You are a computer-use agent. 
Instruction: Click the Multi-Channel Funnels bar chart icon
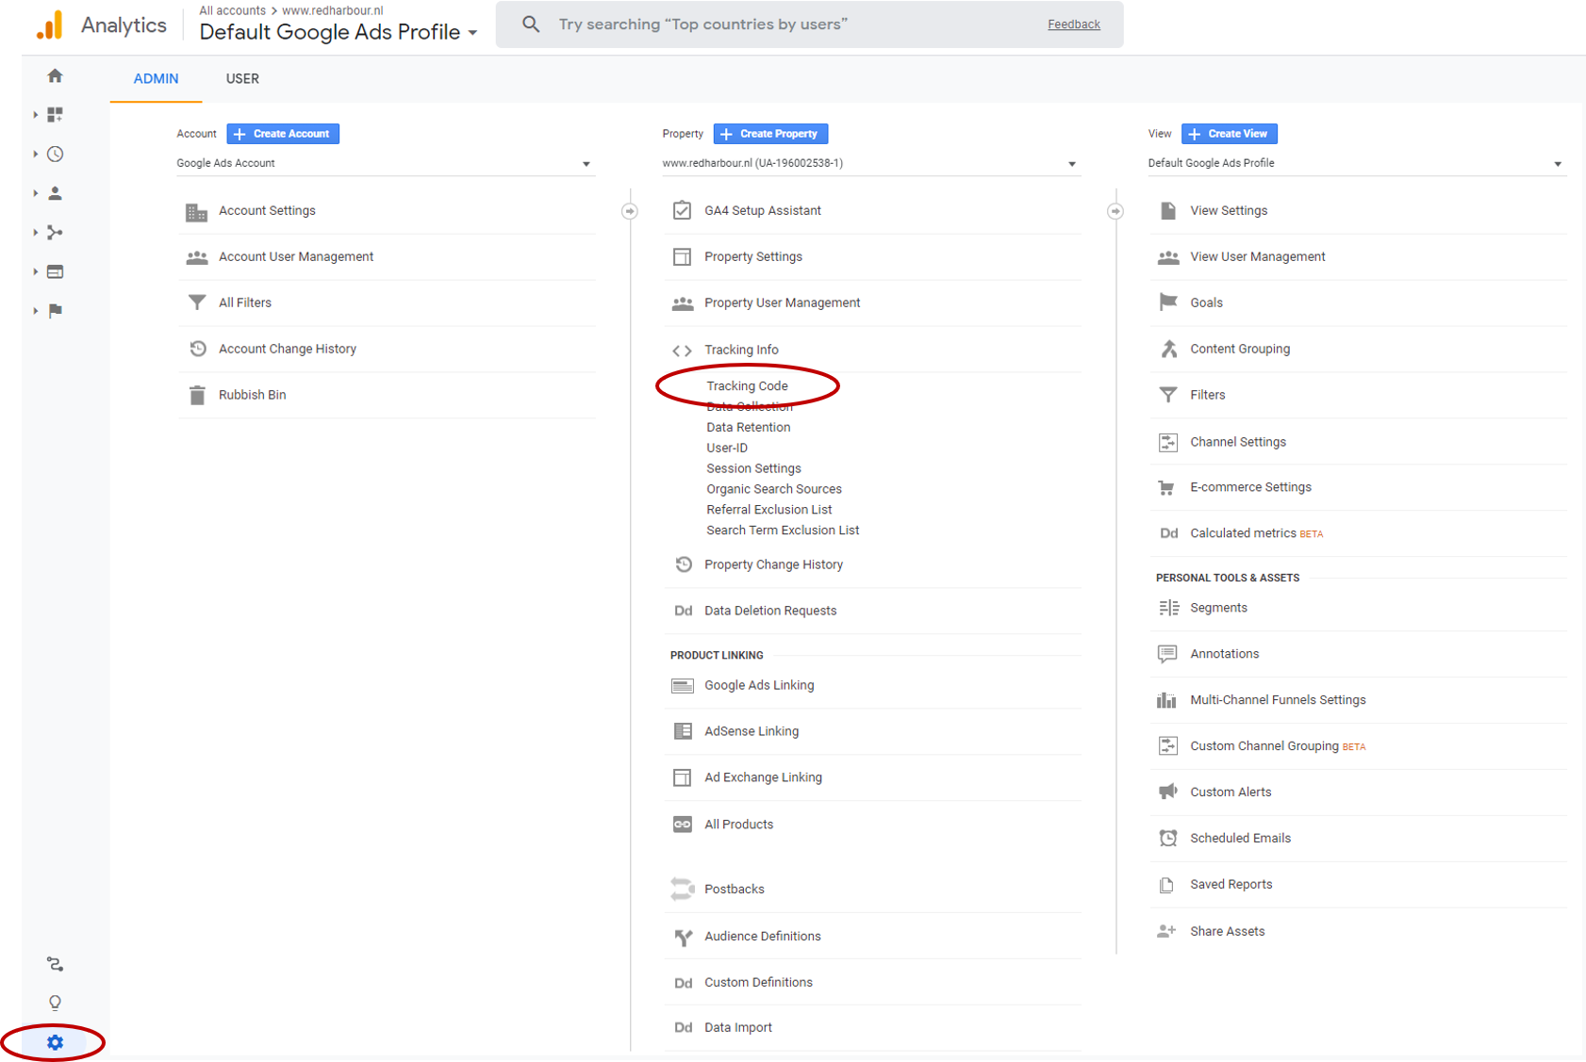tap(1167, 700)
